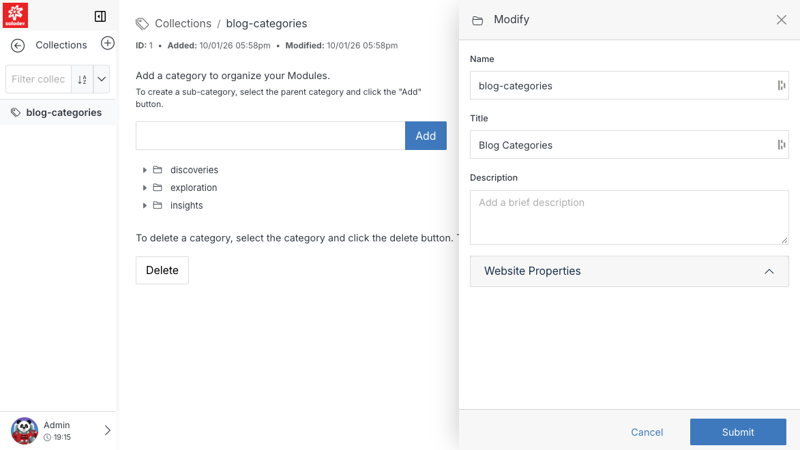Collapse the sidebar panel icon
This screenshot has width=800, height=450.
pyautogui.click(x=100, y=16)
